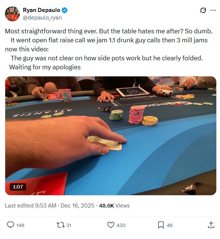The width and height of the screenshot is (220, 239).
Task: Click the blue verified badge
Action: (65, 10)
